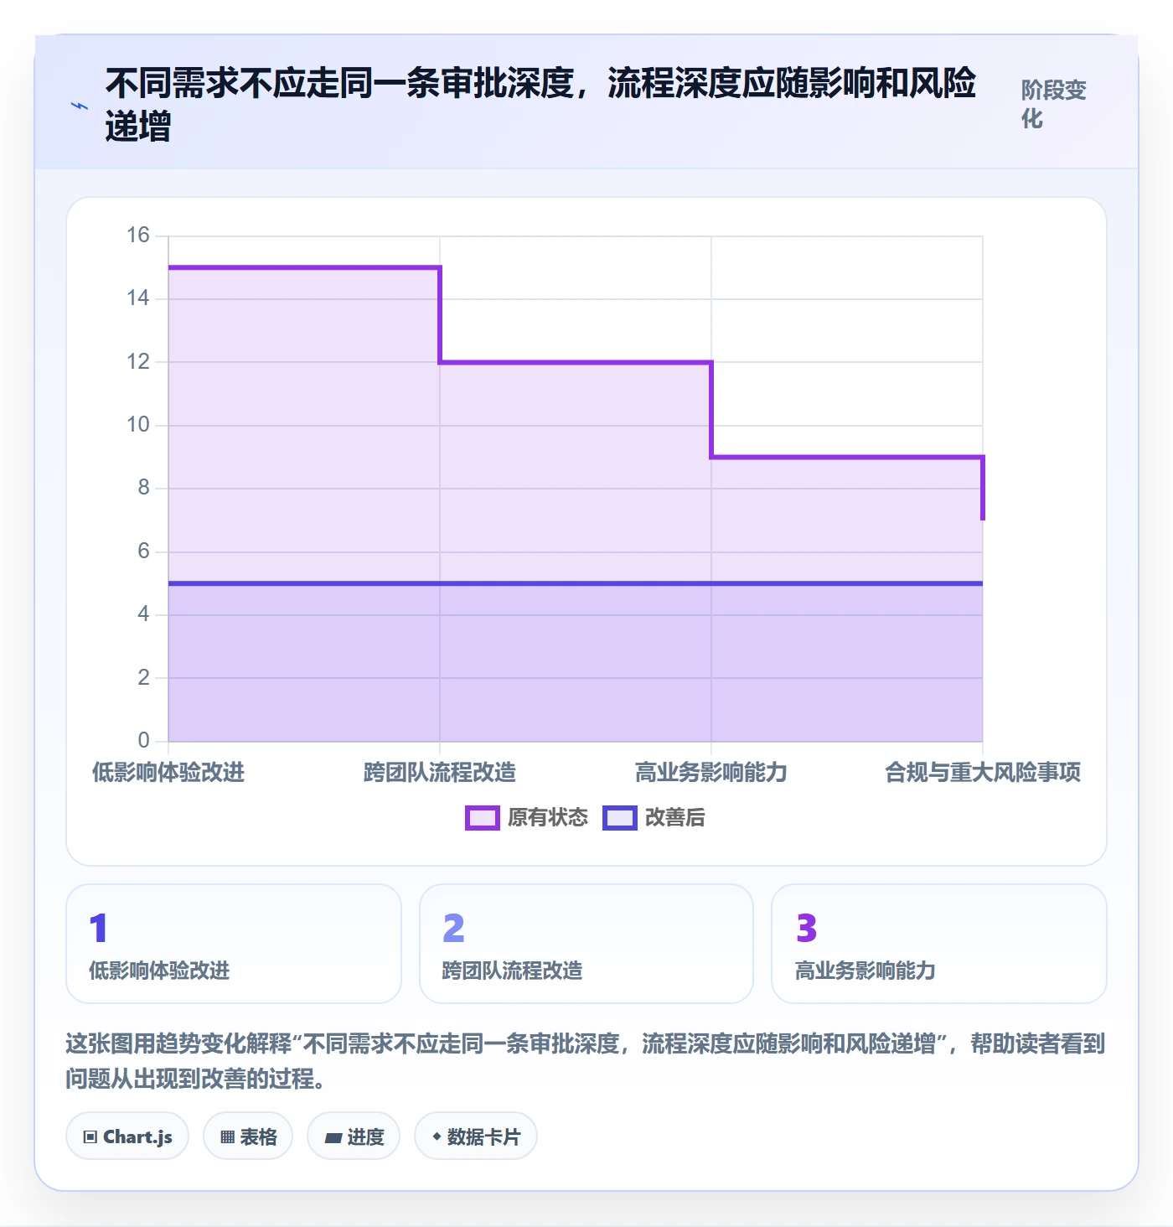
Task: Toggle the 原有状态 legend swatch
Action: [482, 818]
